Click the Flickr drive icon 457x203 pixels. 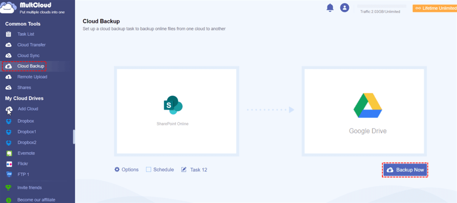pos(9,164)
